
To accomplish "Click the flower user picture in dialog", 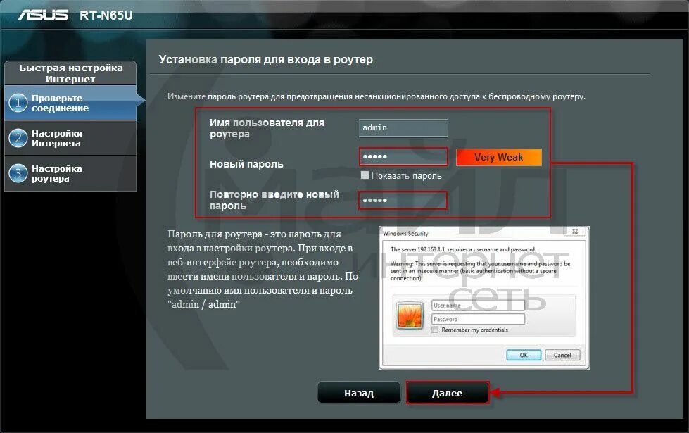I will coord(410,315).
